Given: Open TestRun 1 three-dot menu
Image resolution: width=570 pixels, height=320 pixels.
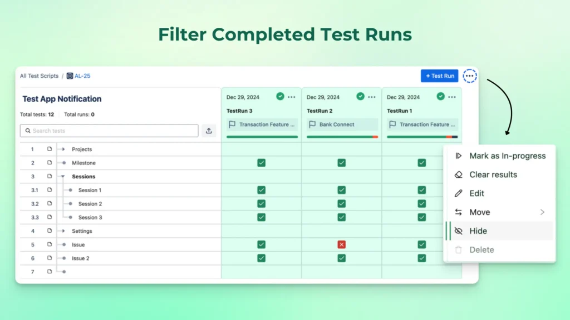Looking at the screenshot, I should (452, 97).
